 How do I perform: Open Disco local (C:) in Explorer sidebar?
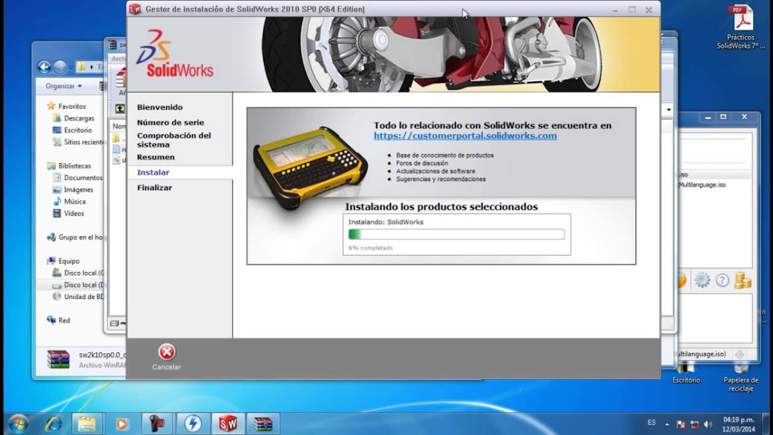84,273
